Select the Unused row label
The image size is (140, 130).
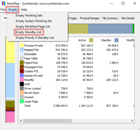(x=29, y=97)
